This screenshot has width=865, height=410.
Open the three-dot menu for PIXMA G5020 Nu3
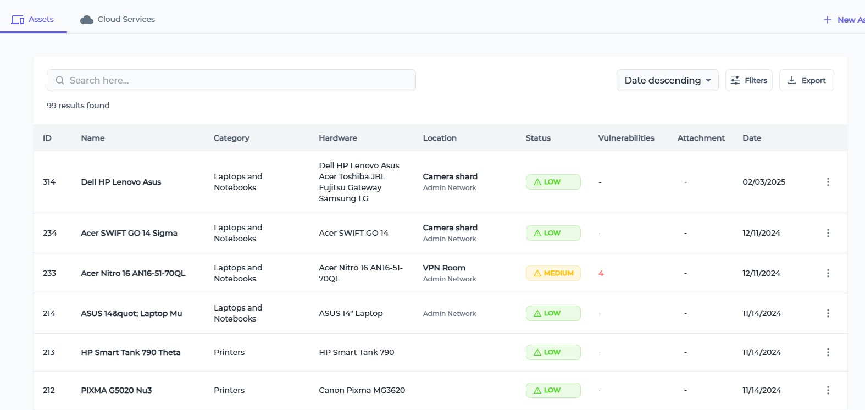(828, 390)
